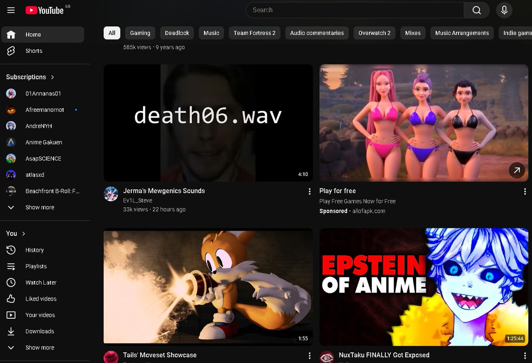Open the death06.wav video thumbnail
The width and height of the screenshot is (532, 363).
[208, 123]
